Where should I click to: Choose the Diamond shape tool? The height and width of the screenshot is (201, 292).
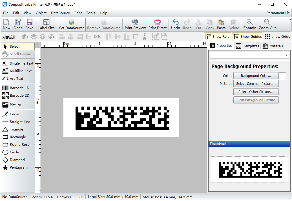(x=18, y=160)
